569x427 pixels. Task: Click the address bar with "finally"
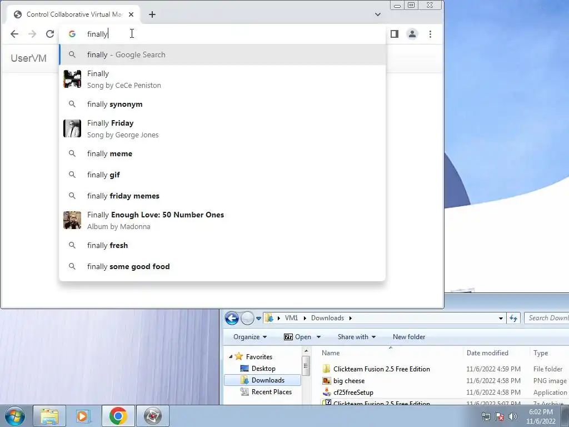222,34
